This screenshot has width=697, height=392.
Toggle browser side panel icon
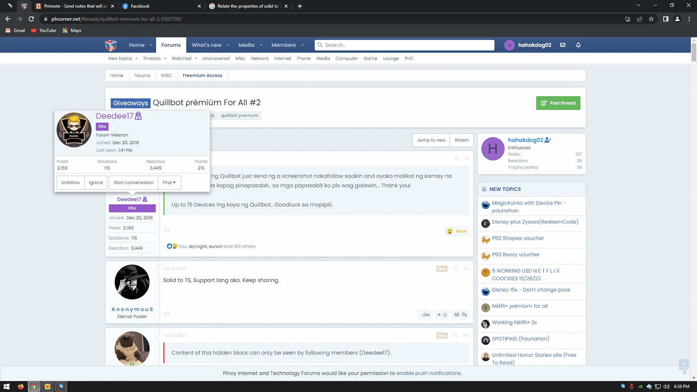click(x=666, y=19)
